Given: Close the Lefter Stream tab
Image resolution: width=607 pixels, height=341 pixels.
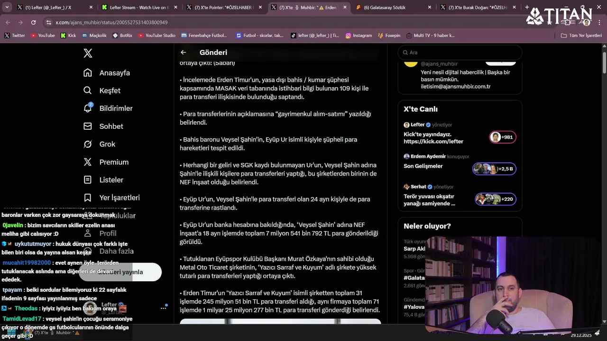Looking at the screenshot, I should [175, 8].
